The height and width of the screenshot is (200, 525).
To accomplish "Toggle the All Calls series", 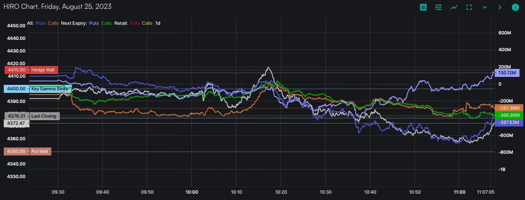I will [53, 23].
